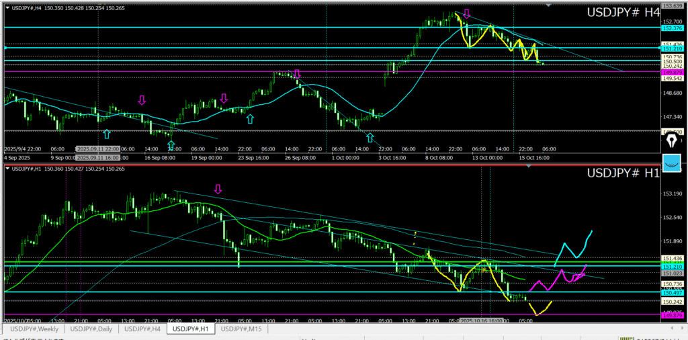Select the cyan up arrow near 3 Oct 16:00

(370, 137)
